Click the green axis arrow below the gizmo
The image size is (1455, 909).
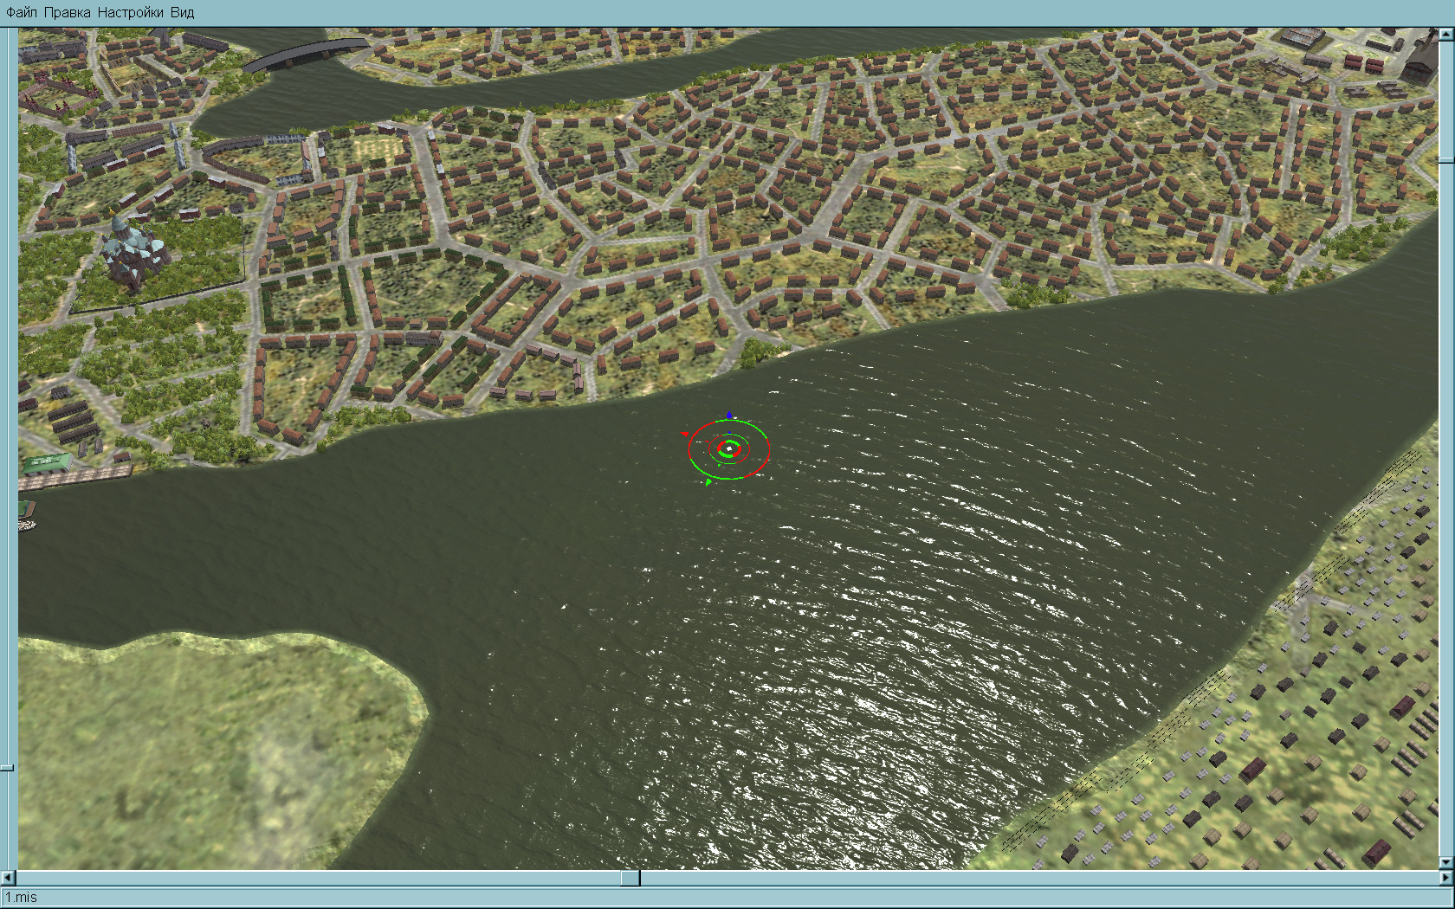pyautogui.click(x=708, y=482)
